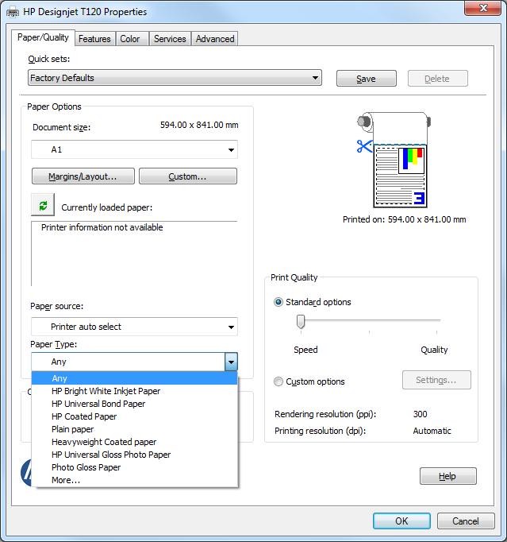Viewport: 507px width, 542px height.
Task: Click the Custom... paper size button
Action: 188,176
